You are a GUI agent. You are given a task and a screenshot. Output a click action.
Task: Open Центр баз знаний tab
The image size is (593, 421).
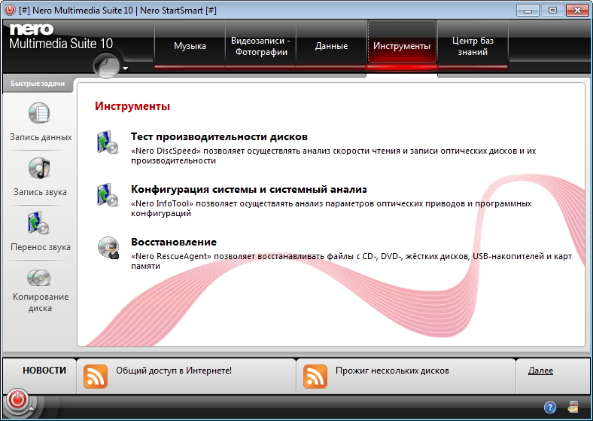pos(473,46)
